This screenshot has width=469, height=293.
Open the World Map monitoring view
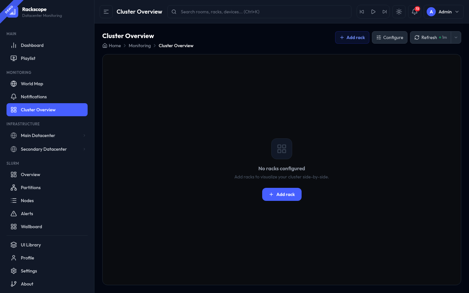[x=32, y=84]
